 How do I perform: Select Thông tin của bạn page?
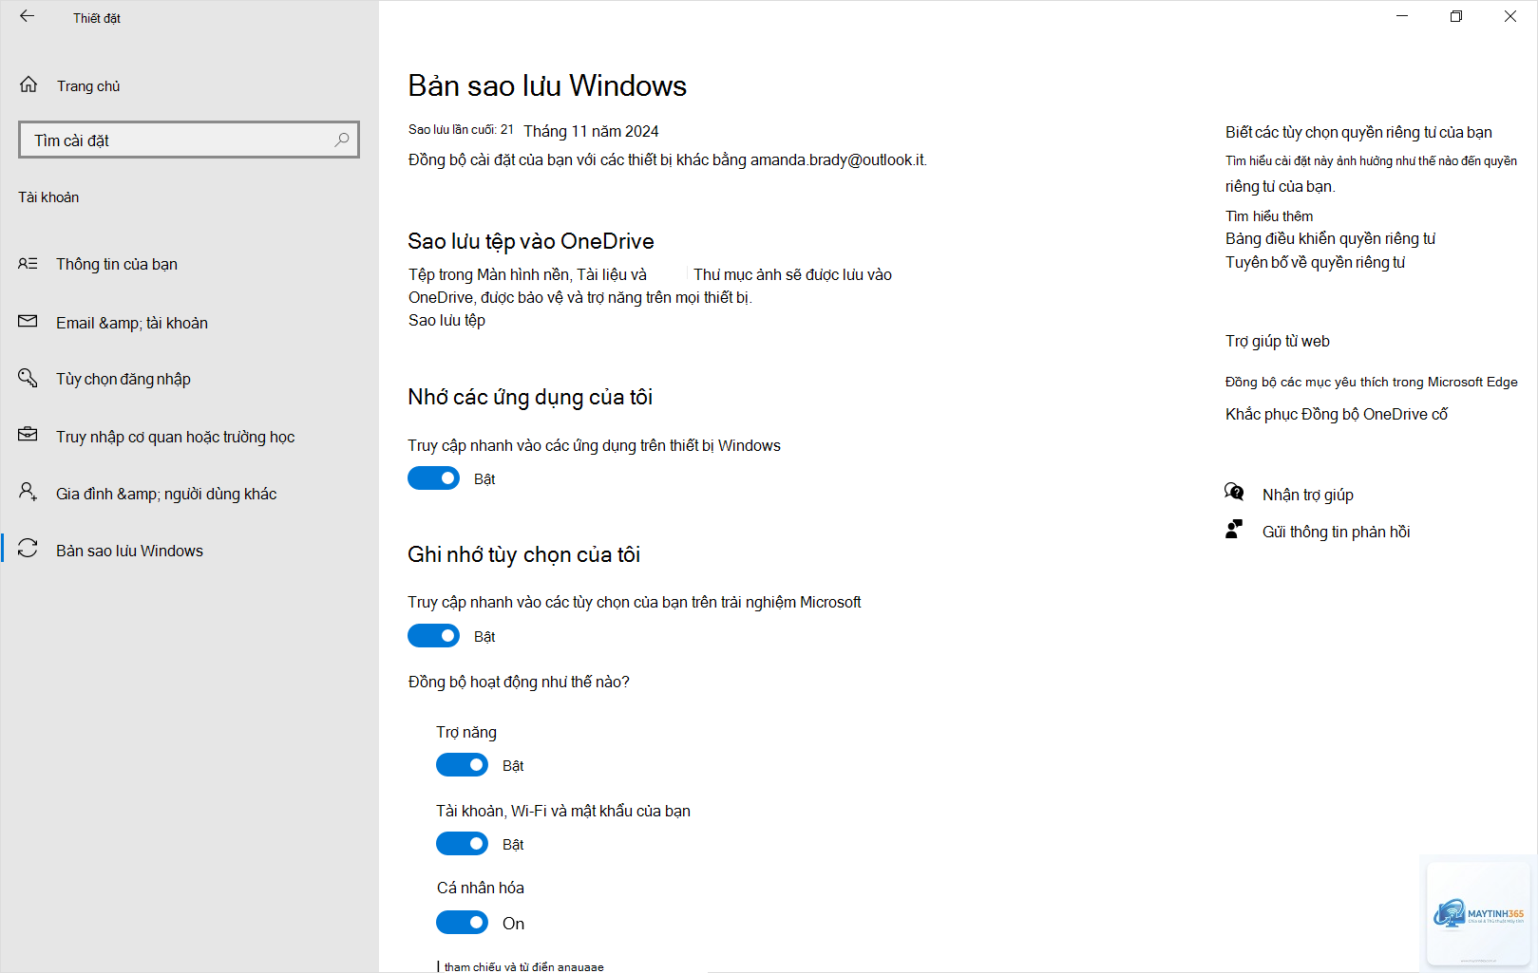click(x=117, y=264)
